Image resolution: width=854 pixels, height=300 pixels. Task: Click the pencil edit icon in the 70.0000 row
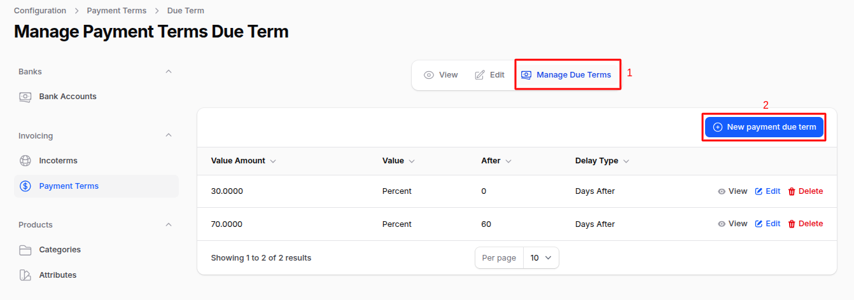tap(759, 224)
